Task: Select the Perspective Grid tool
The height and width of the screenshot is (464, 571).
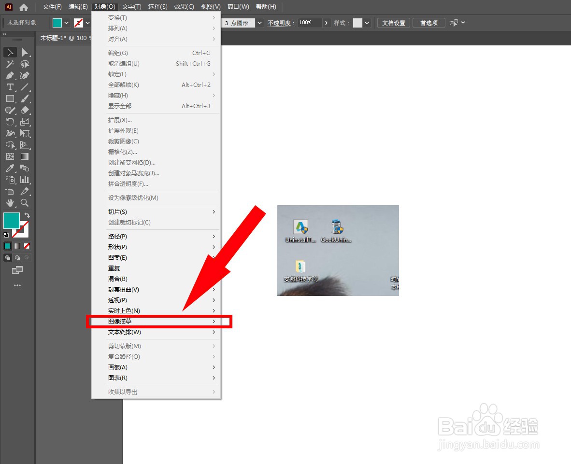Action: click(x=25, y=145)
